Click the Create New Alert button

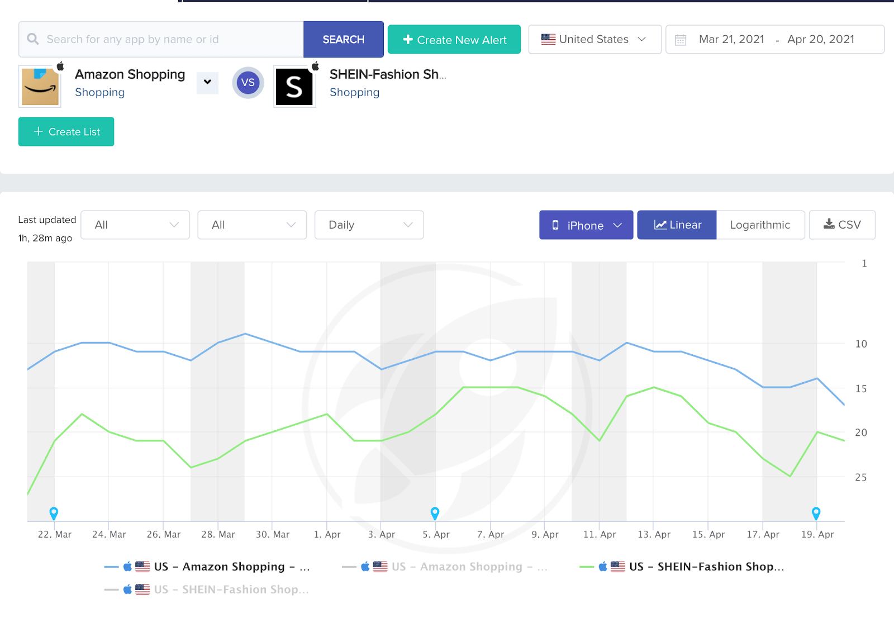454,39
